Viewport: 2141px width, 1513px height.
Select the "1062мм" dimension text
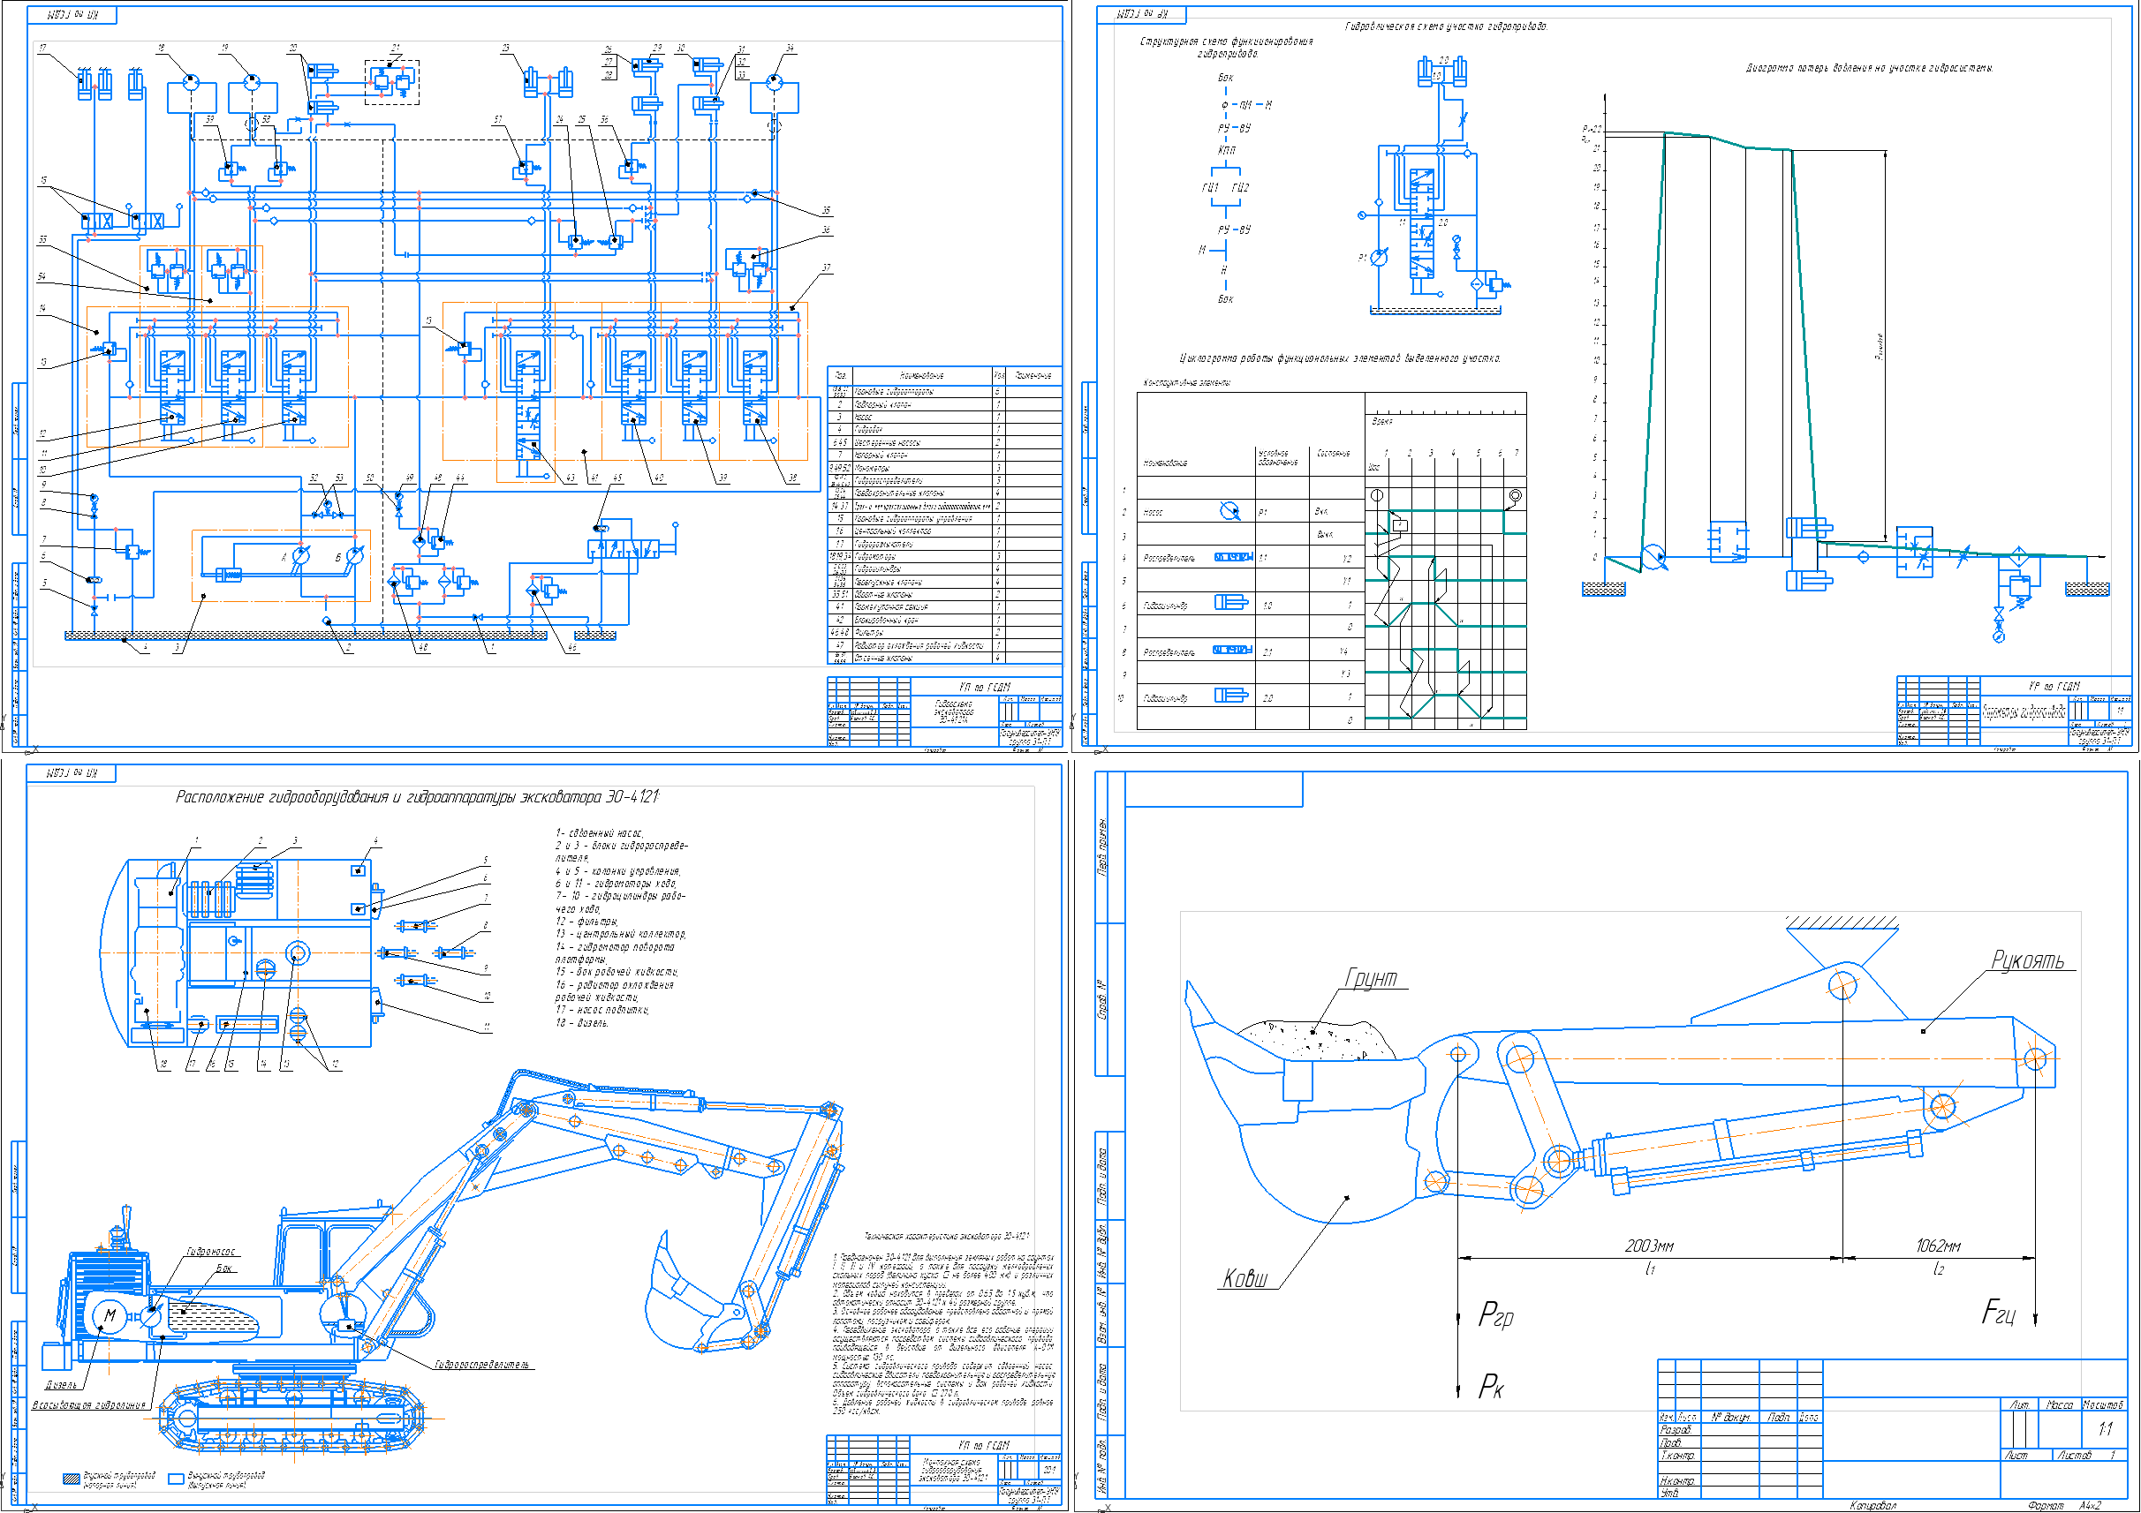[1938, 1246]
